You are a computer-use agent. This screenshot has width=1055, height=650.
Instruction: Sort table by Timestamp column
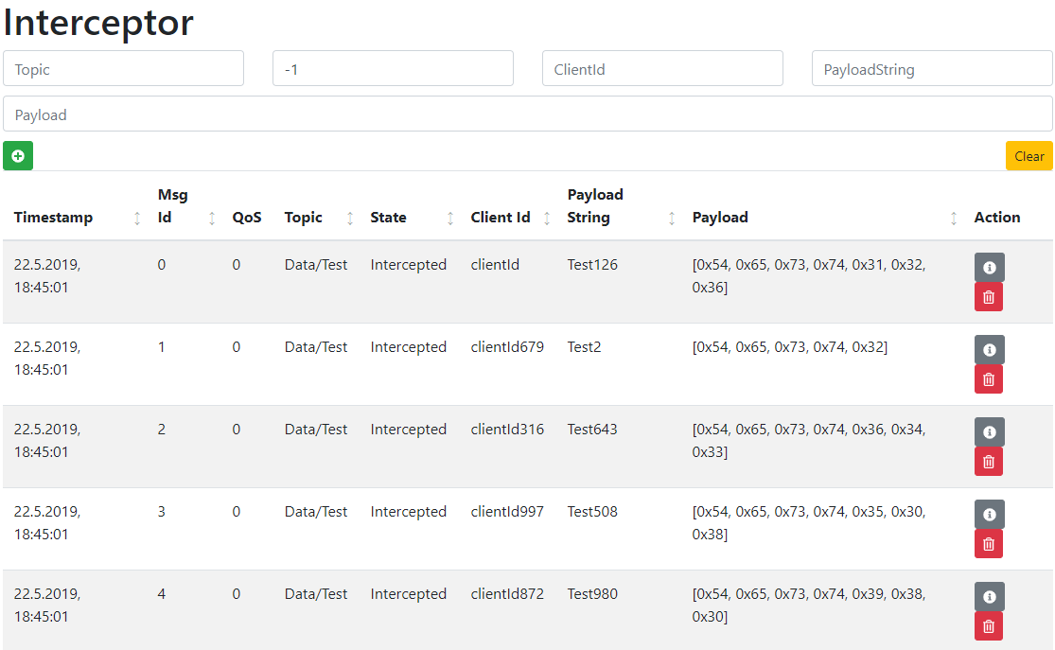[x=137, y=218]
